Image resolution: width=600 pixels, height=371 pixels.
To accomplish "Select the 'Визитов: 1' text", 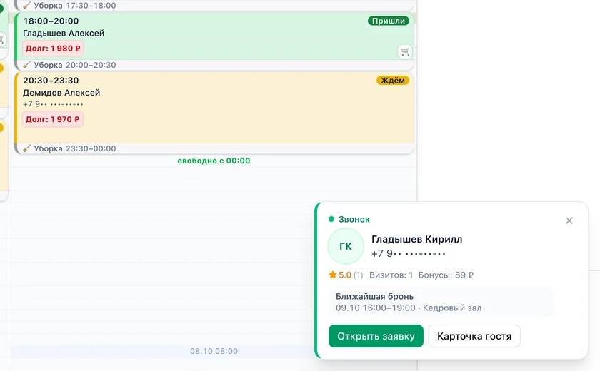I will pyautogui.click(x=391, y=275).
